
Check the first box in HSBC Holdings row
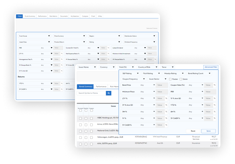point(80,118)
